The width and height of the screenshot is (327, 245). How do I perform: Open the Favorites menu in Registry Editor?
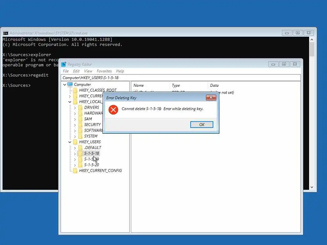click(104, 71)
